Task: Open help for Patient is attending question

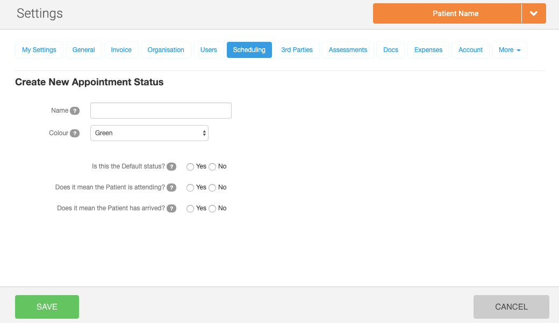Action: click(171, 188)
